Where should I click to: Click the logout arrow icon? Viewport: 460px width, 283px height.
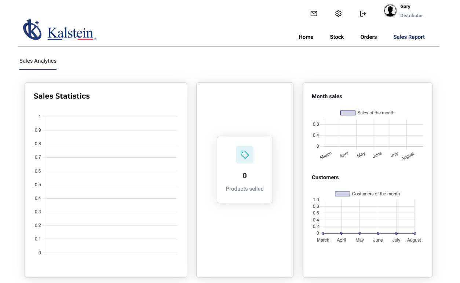363,14
